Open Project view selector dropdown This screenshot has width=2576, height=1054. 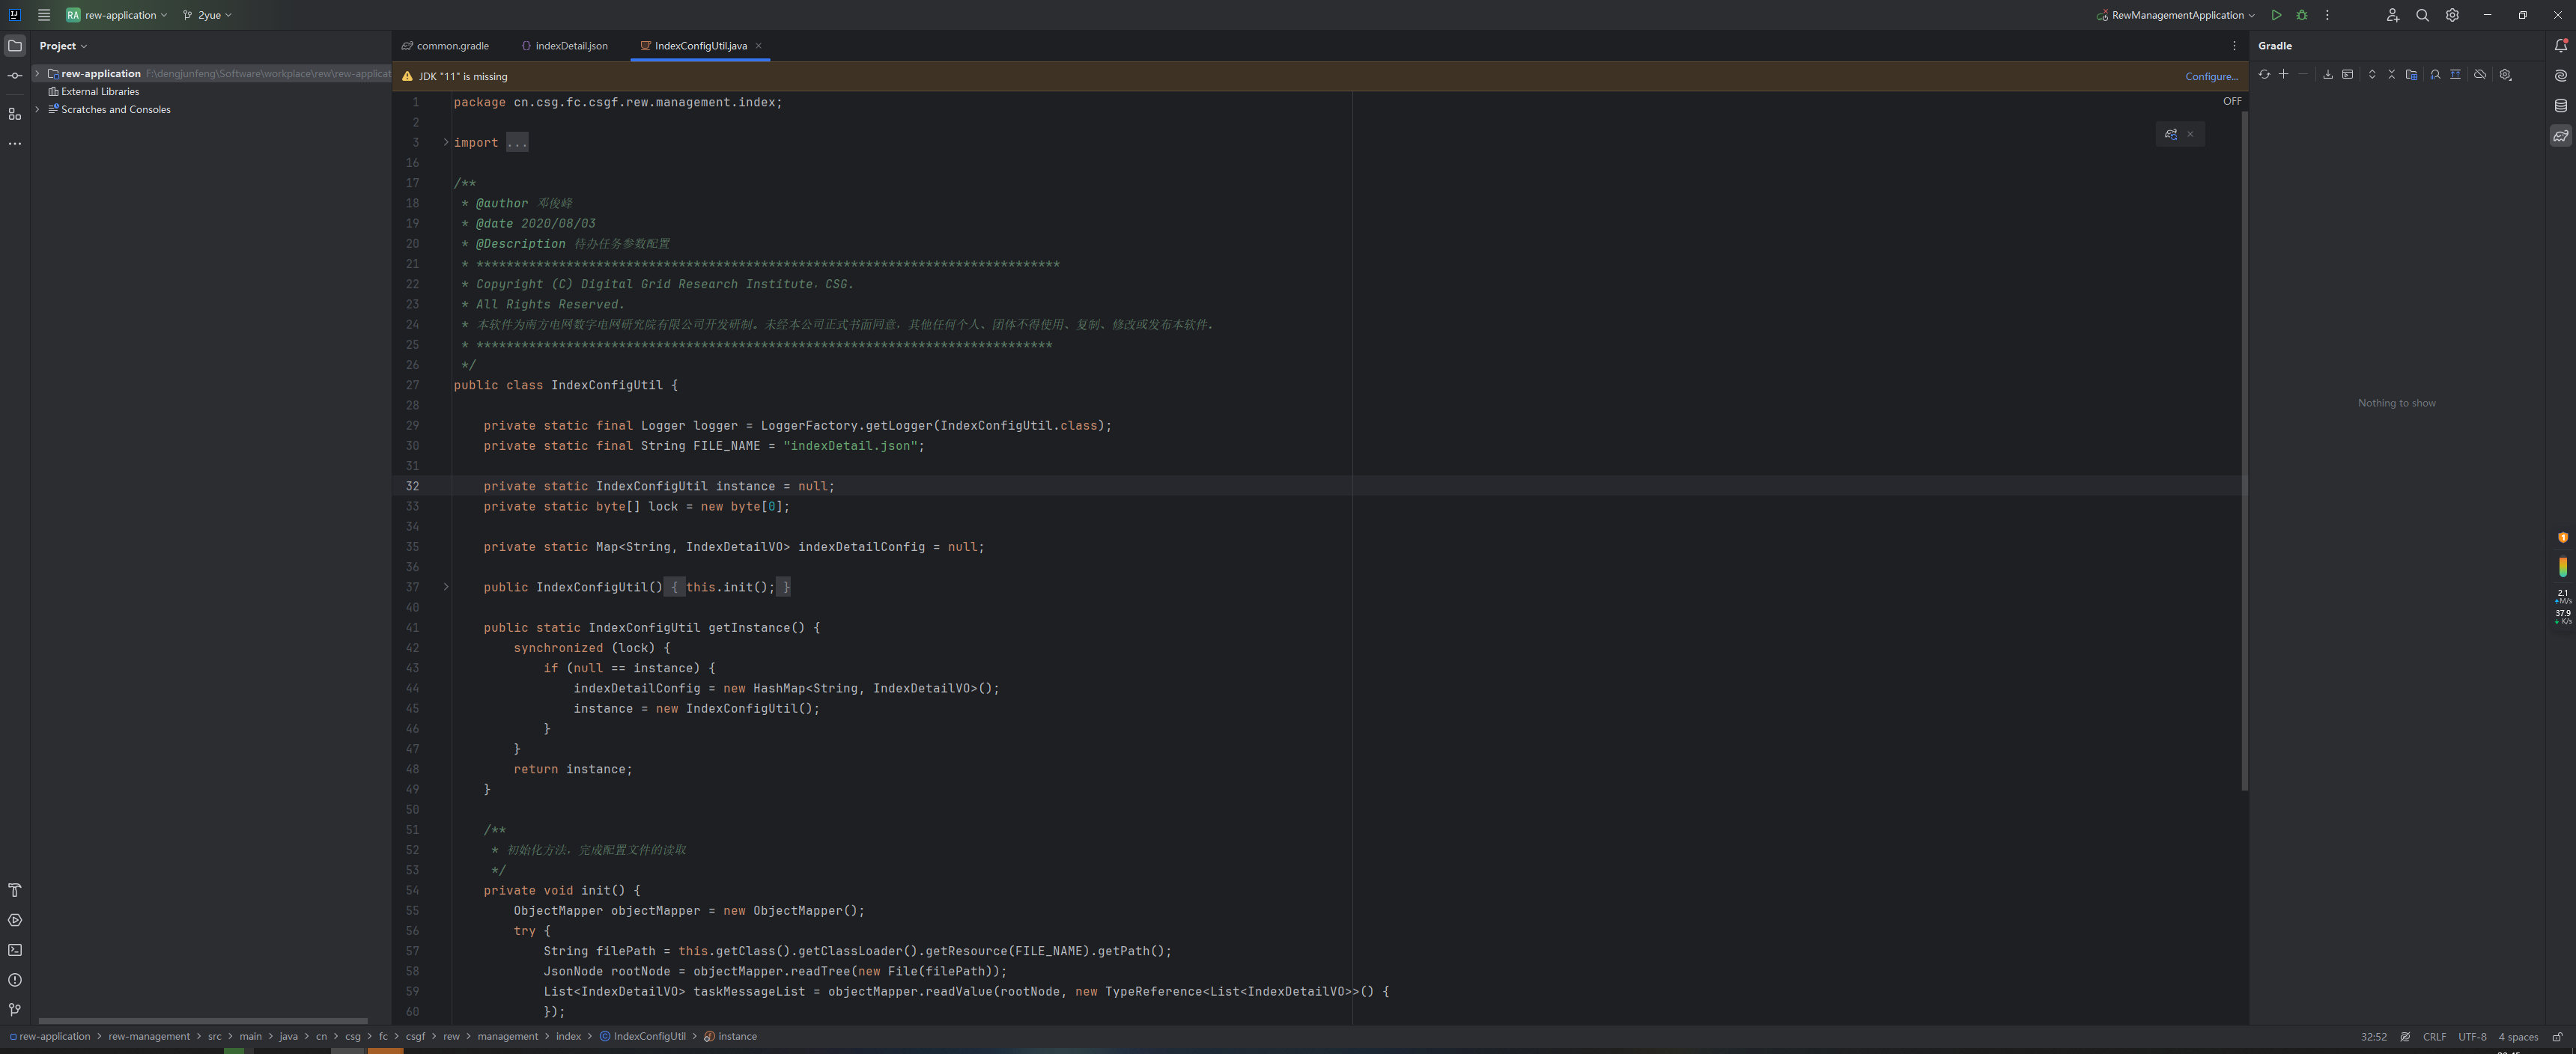[63, 46]
